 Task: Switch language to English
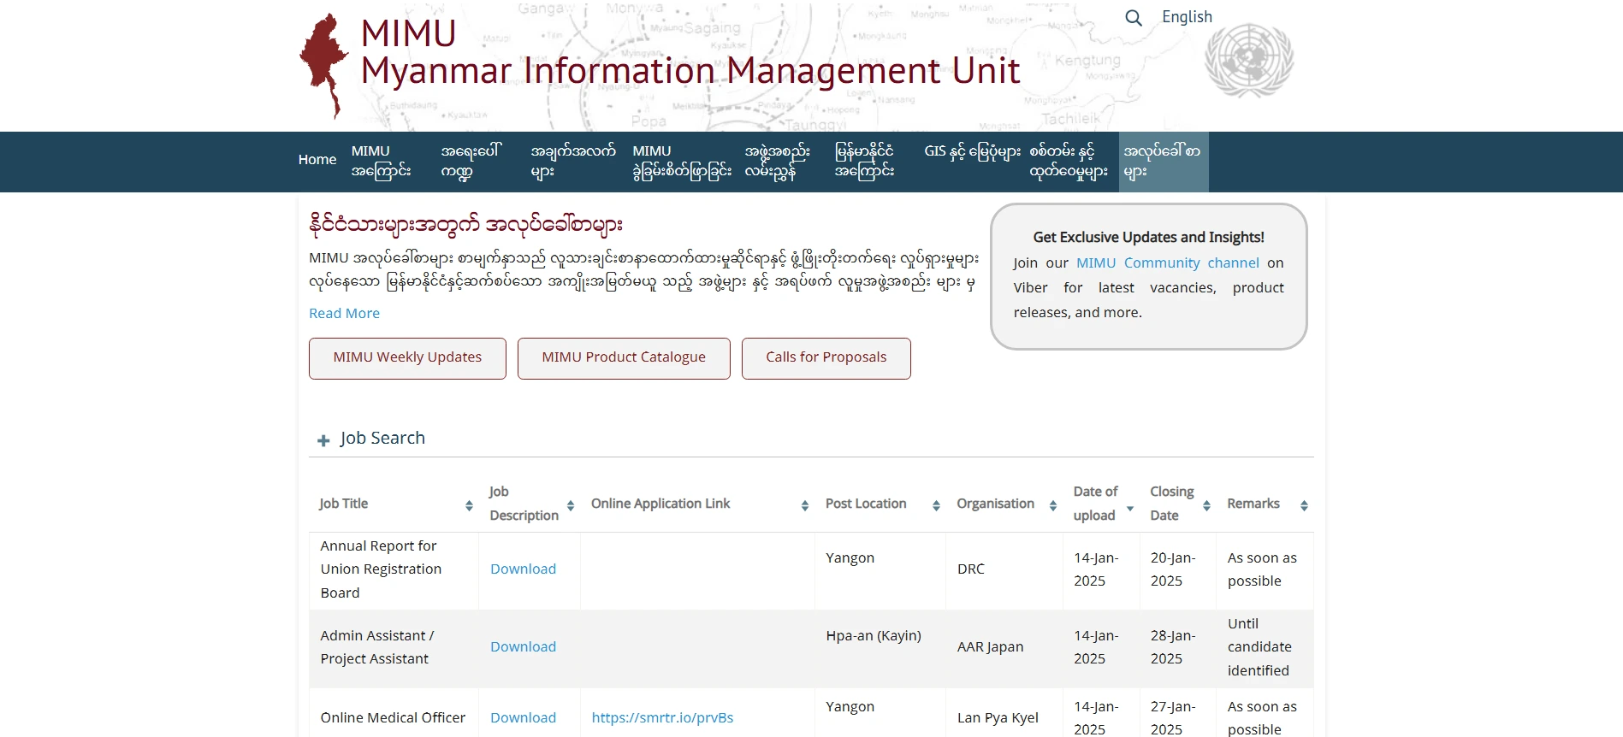point(1187,17)
